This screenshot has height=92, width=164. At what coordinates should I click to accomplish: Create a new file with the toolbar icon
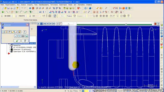click(3, 8)
